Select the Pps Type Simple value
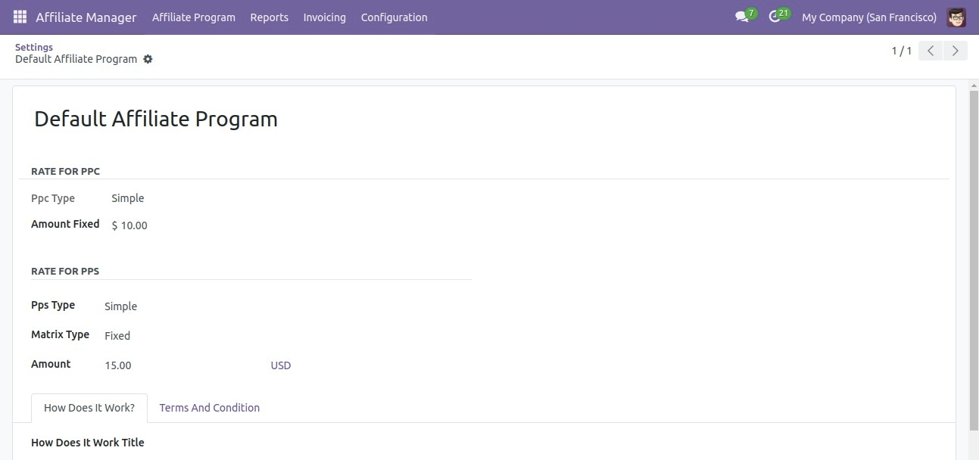Screen dimensions: 979x460 tap(121, 306)
